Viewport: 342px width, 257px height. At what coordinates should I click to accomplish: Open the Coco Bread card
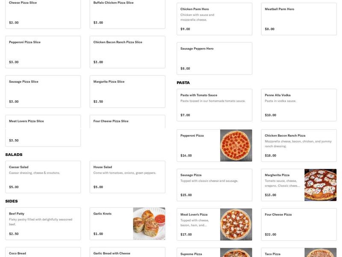43,253
